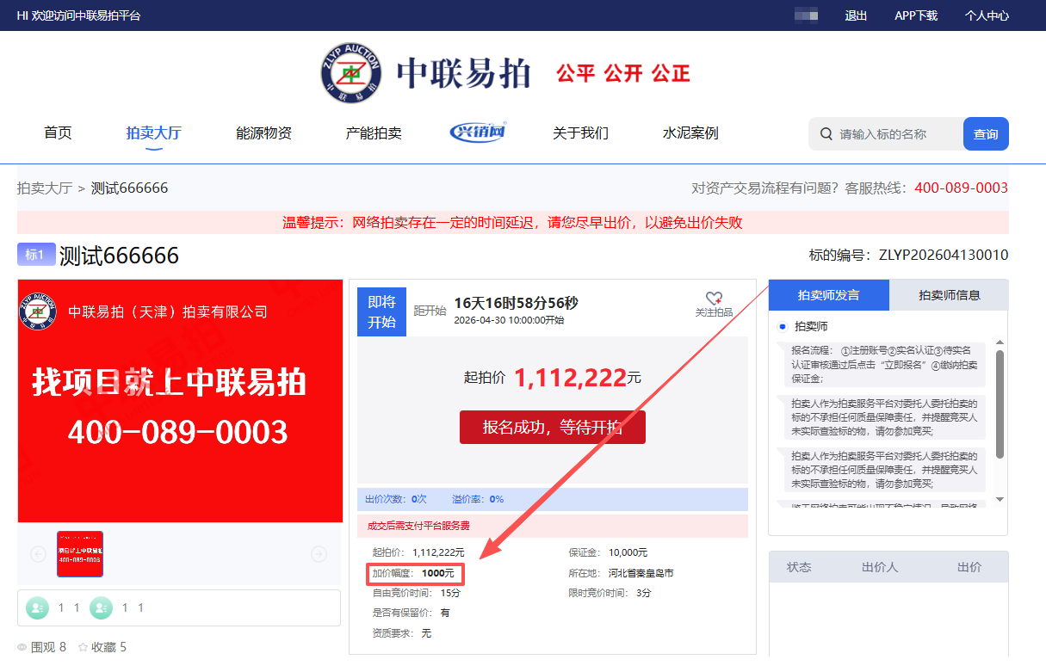Image resolution: width=1046 pixels, height=672 pixels.
Task: Click scroll down arrow in auctioneer messages
Action: [x=1000, y=499]
